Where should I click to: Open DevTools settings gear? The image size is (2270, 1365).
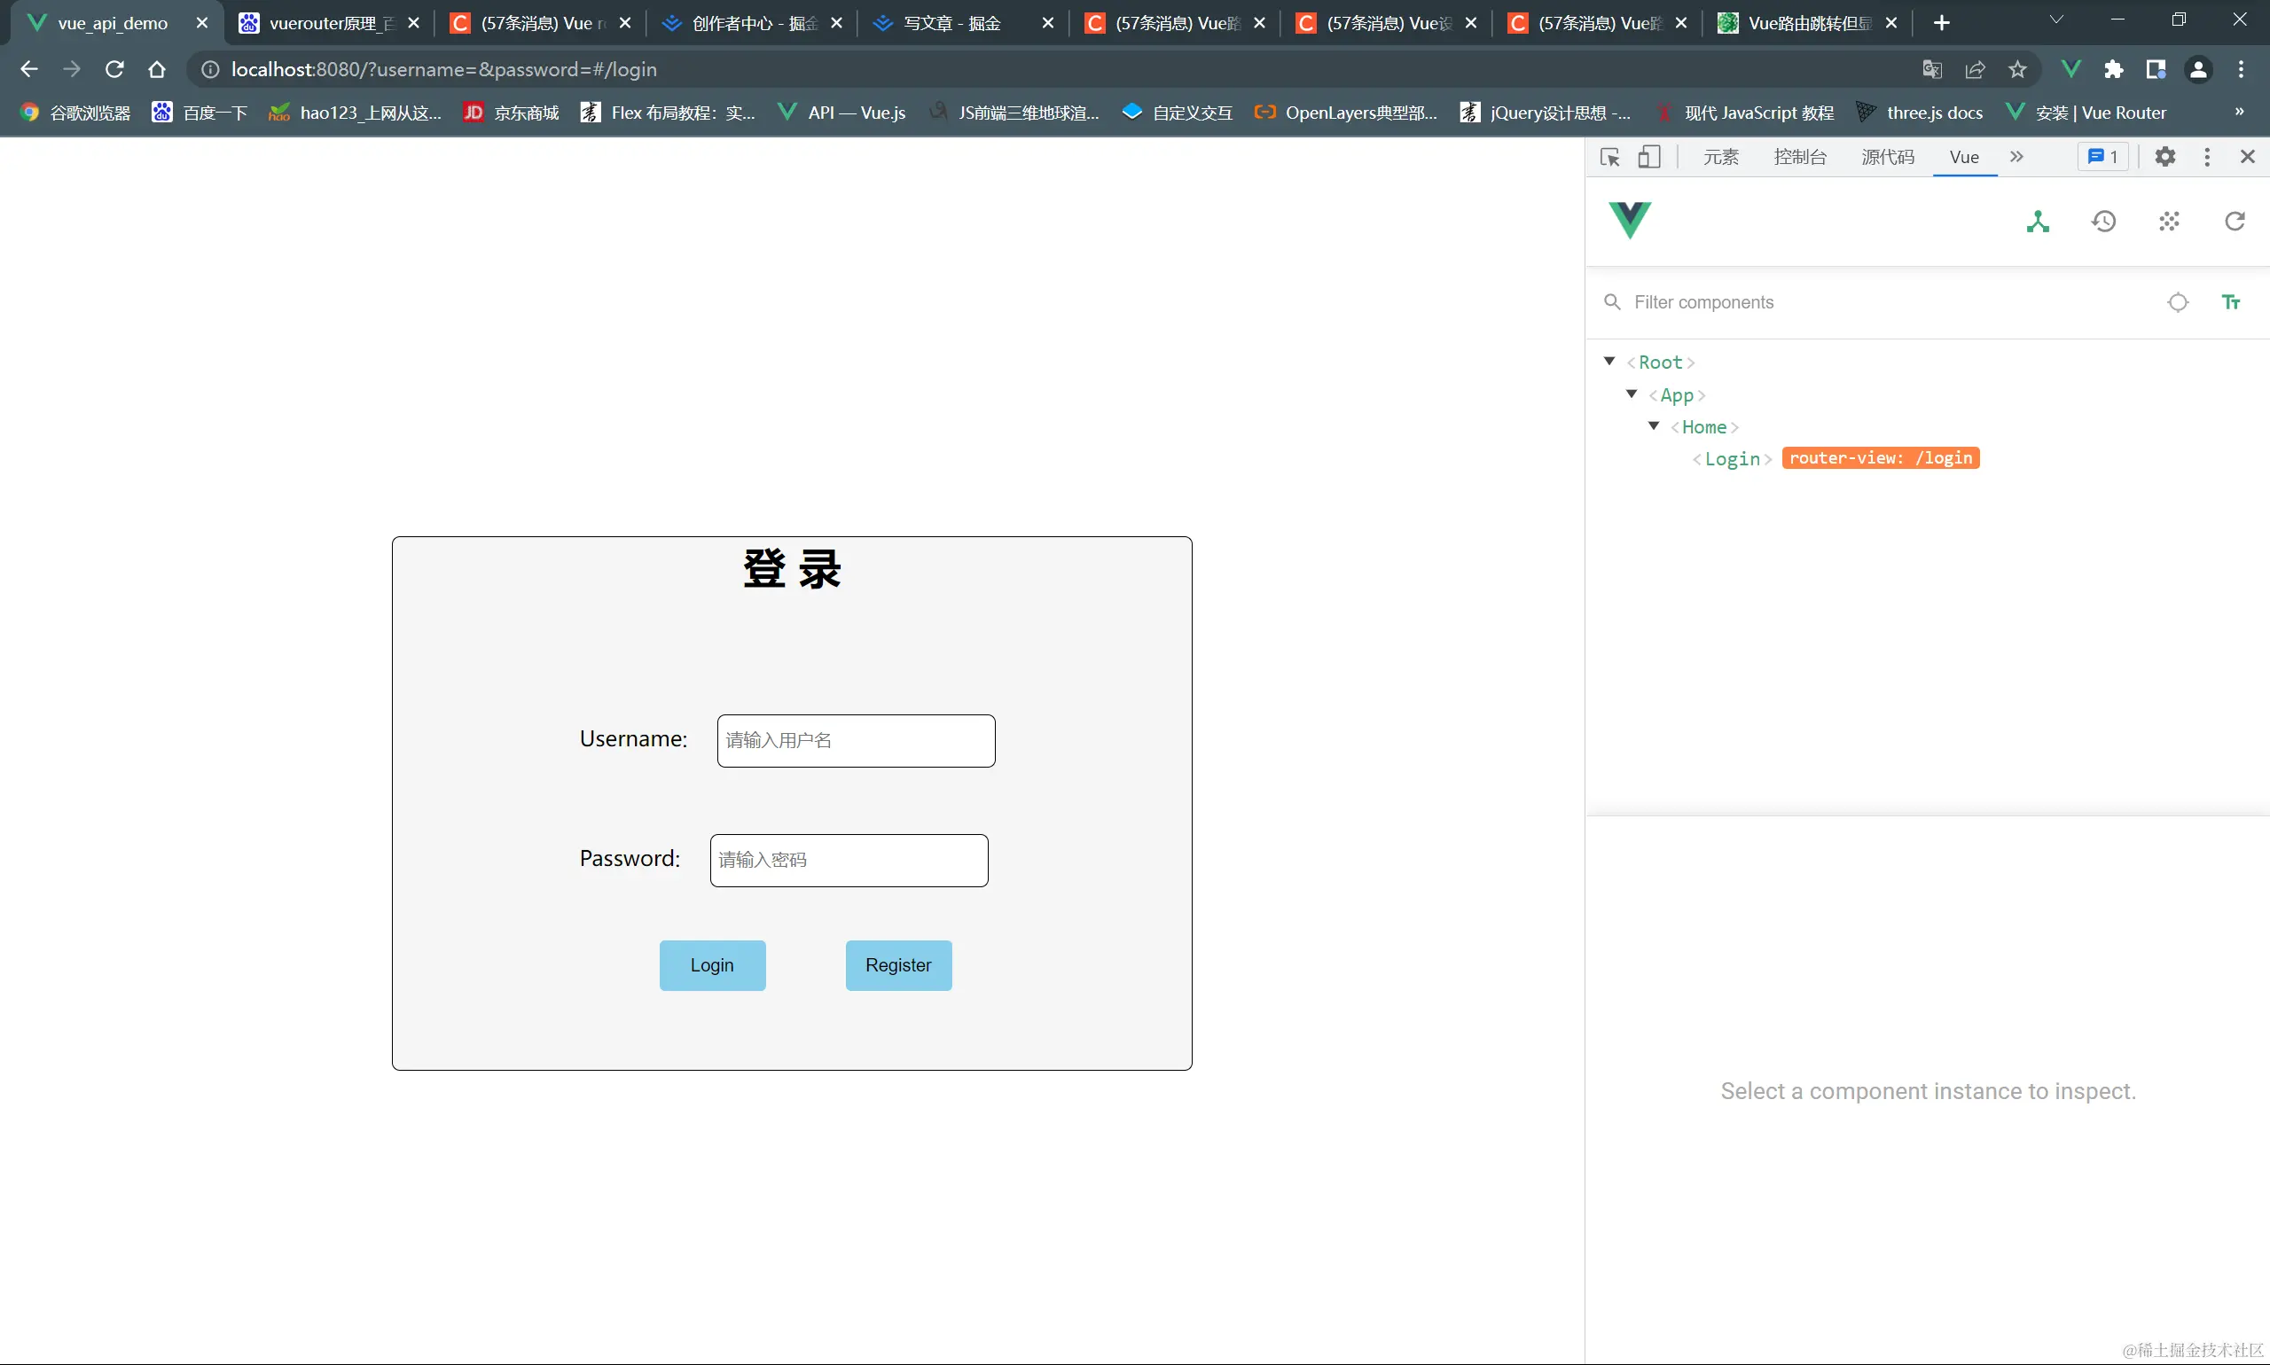(2164, 157)
